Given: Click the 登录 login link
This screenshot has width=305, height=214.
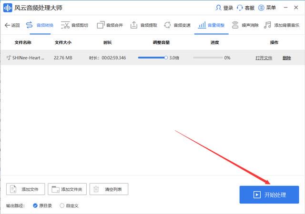Looking at the screenshot, I should [228, 8].
